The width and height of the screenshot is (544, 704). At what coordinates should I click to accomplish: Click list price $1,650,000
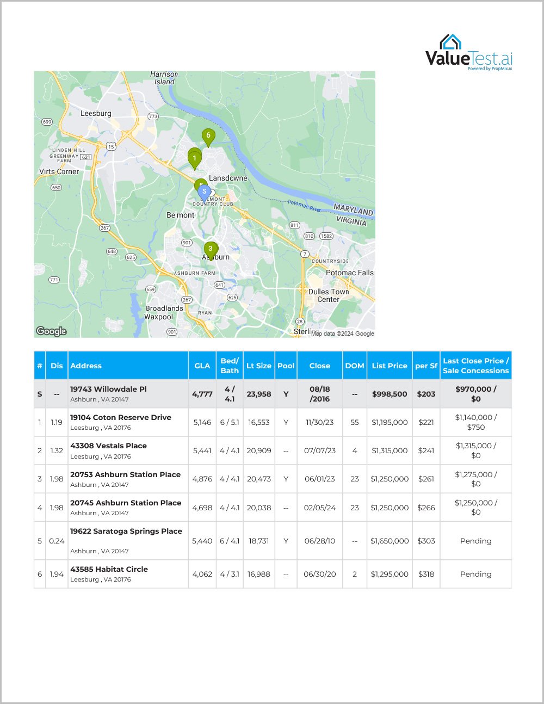click(x=390, y=541)
